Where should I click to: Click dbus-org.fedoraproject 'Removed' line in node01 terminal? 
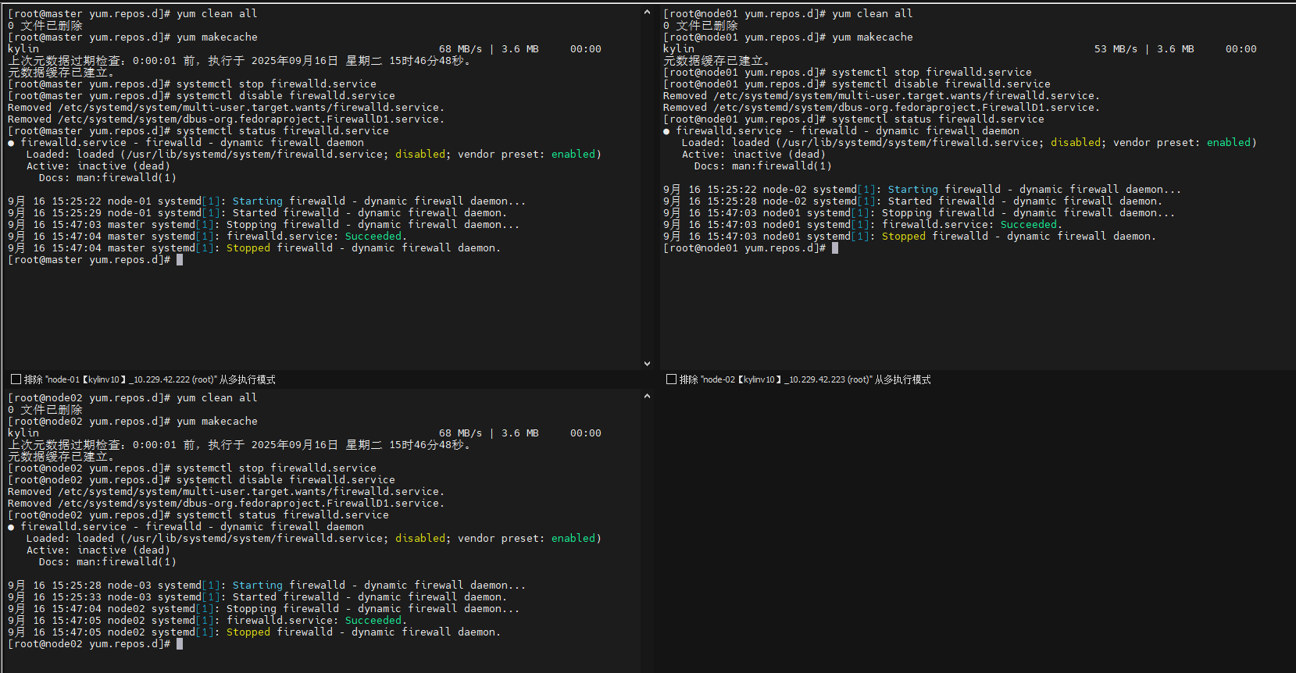[x=882, y=108]
